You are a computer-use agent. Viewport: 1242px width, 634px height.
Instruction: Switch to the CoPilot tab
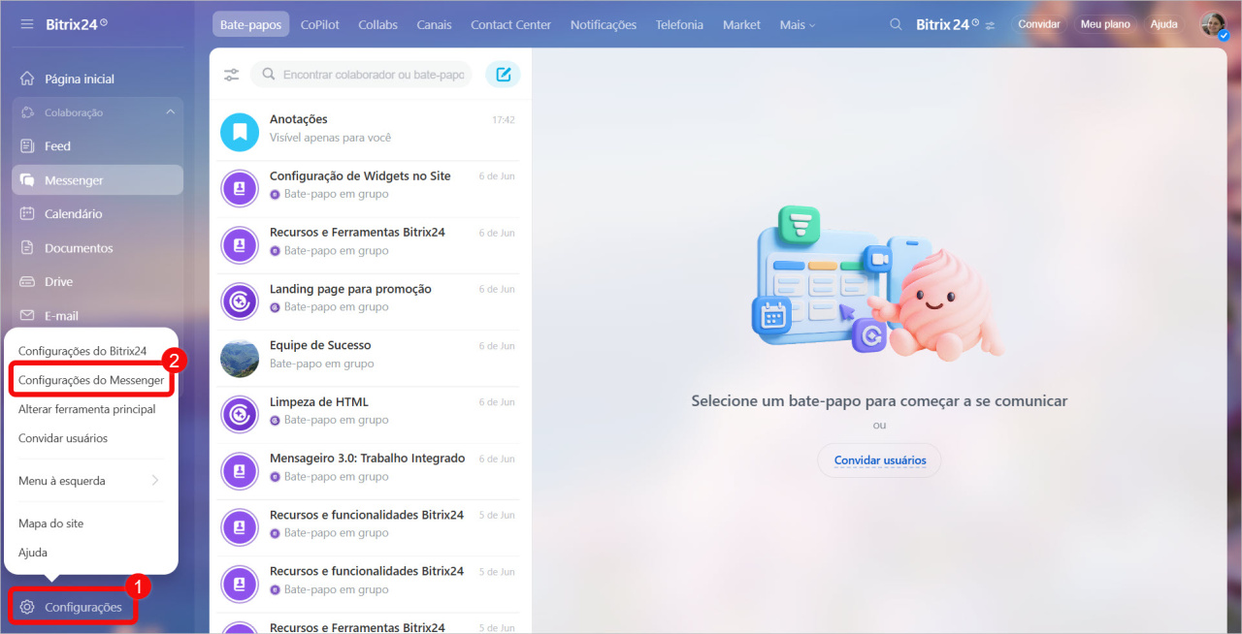tap(320, 24)
